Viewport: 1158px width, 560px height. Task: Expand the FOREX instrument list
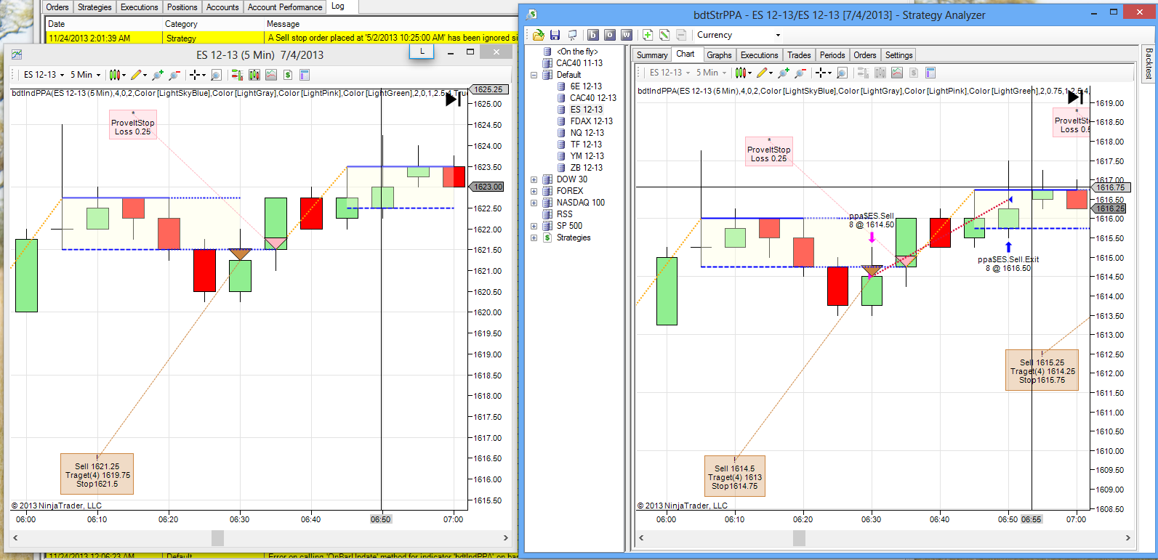pyautogui.click(x=534, y=191)
